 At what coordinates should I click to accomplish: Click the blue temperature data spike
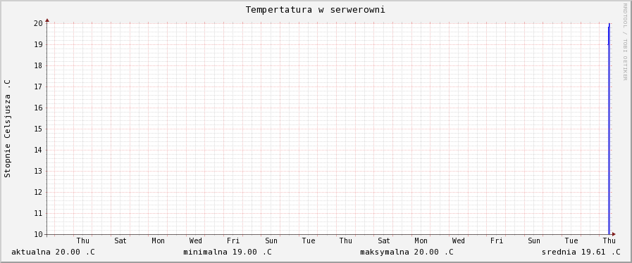[609, 129]
